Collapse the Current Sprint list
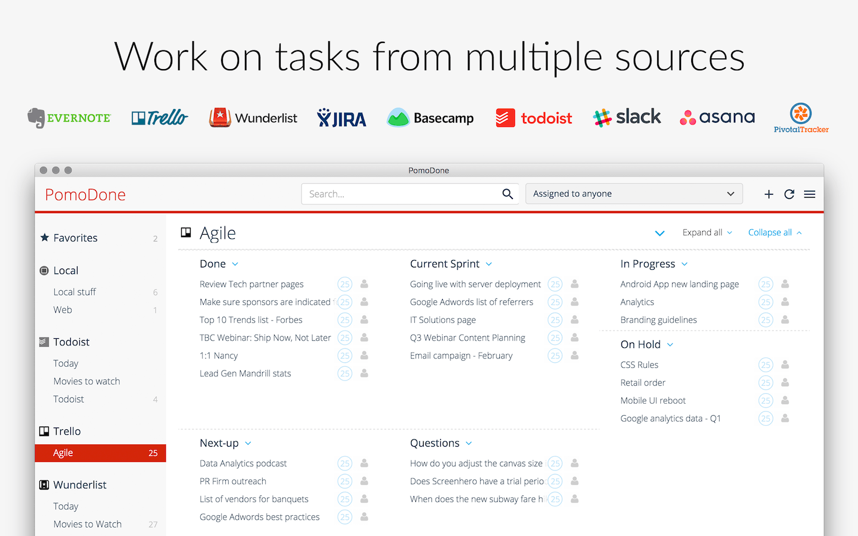This screenshot has width=858, height=536. click(489, 264)
